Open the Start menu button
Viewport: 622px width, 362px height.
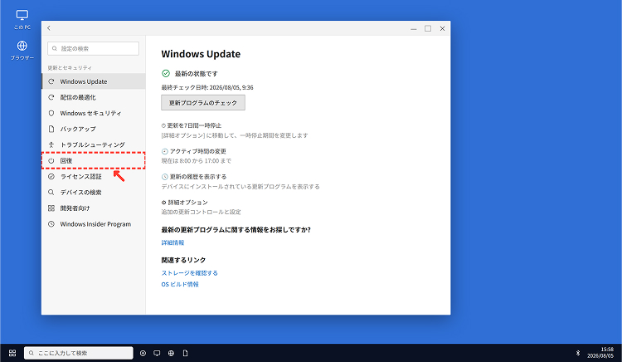12,353
